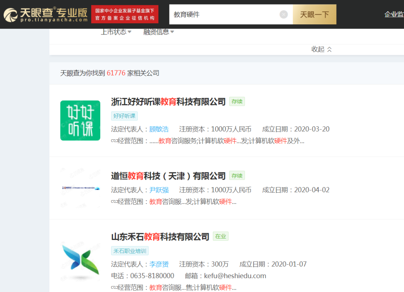The width and height of the screenshot is (404, 292).
Task: Open the 山东禾石教育 butterfly logo
Action: 80,261
